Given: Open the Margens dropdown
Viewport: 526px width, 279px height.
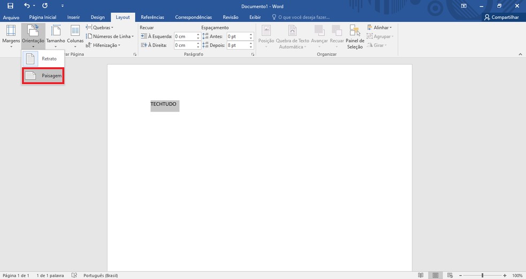Looking at the screenshot, I should point(11,36).
